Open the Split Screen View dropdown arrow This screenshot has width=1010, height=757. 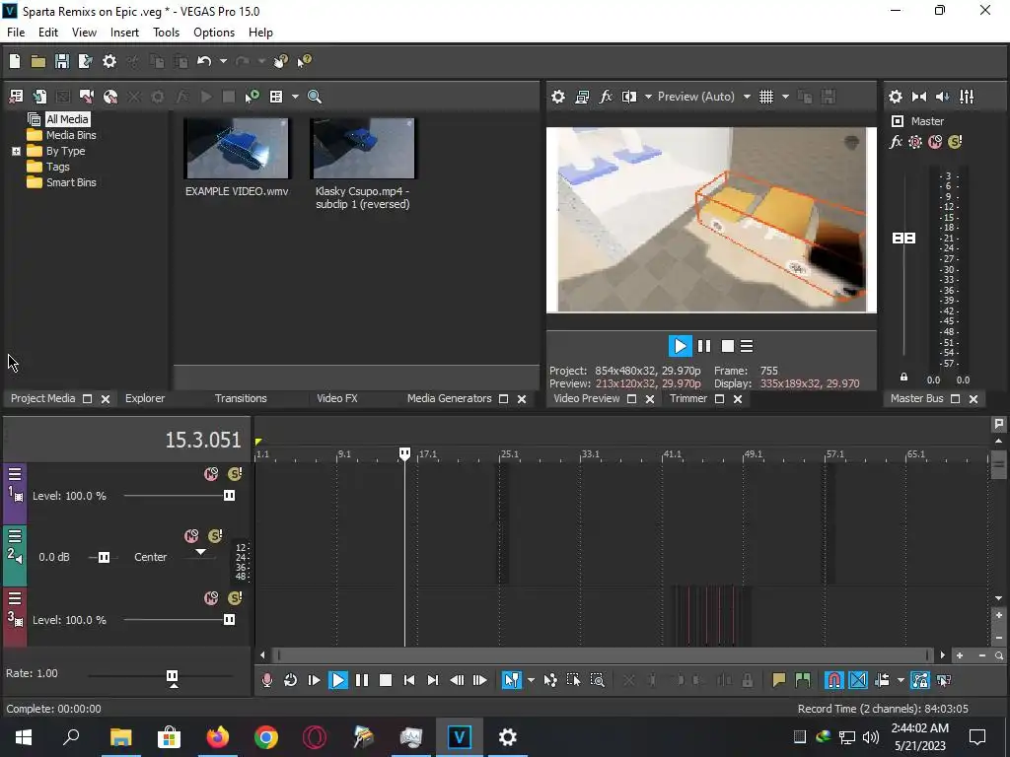648,97
